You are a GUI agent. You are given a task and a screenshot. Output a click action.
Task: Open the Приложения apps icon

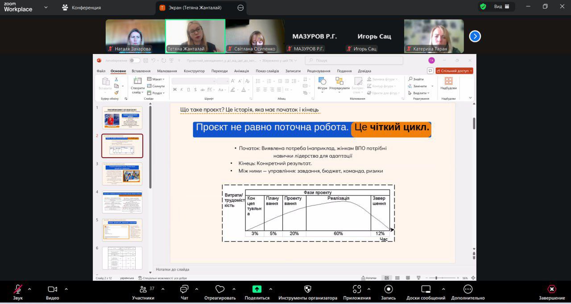(x=356, y=289)
